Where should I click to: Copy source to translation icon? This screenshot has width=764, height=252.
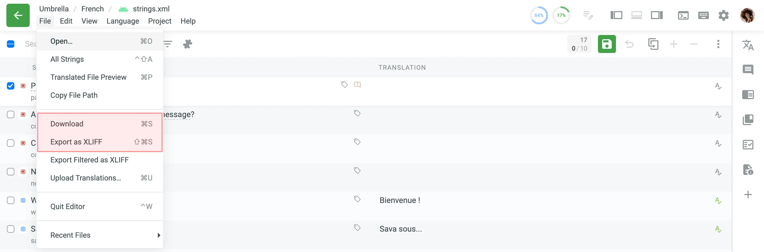pos(653,44)
